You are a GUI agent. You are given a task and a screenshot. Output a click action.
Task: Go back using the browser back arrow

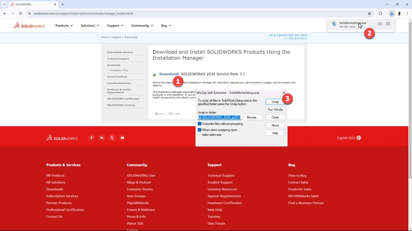point(5,13)
